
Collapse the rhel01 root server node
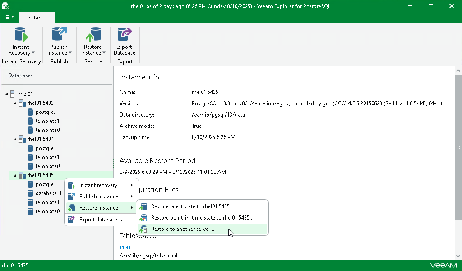[6, 94]
